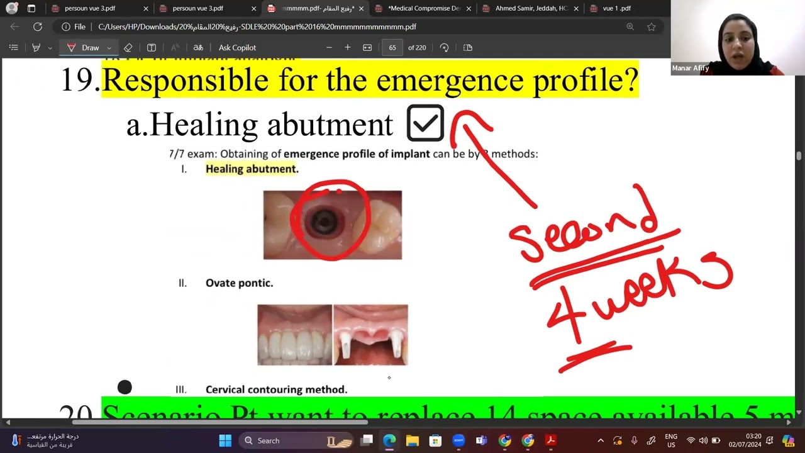This screenshot has width=805, height=453.
Task: Open Microsoft Teams from taskbar
Action: tap(482, 440)
